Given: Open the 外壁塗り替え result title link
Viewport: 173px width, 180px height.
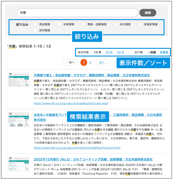Looking at the screenshot, I should click(x=92, y=75).
